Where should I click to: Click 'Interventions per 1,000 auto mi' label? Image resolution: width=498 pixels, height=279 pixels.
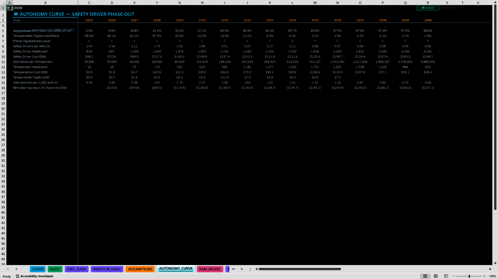tap(36, 82)
